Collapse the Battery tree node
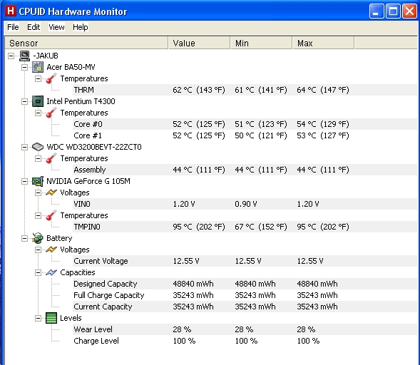 click(24, 238)
